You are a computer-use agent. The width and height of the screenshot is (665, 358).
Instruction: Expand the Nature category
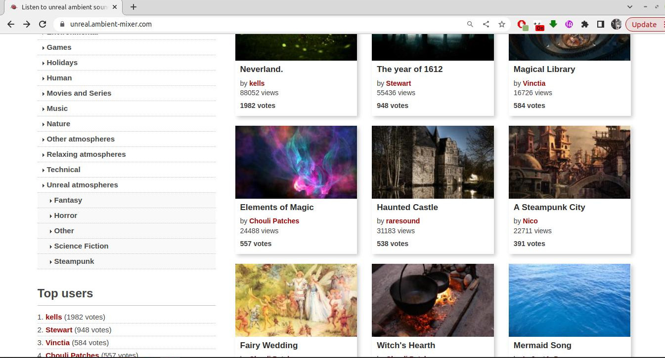coord(58,124)
